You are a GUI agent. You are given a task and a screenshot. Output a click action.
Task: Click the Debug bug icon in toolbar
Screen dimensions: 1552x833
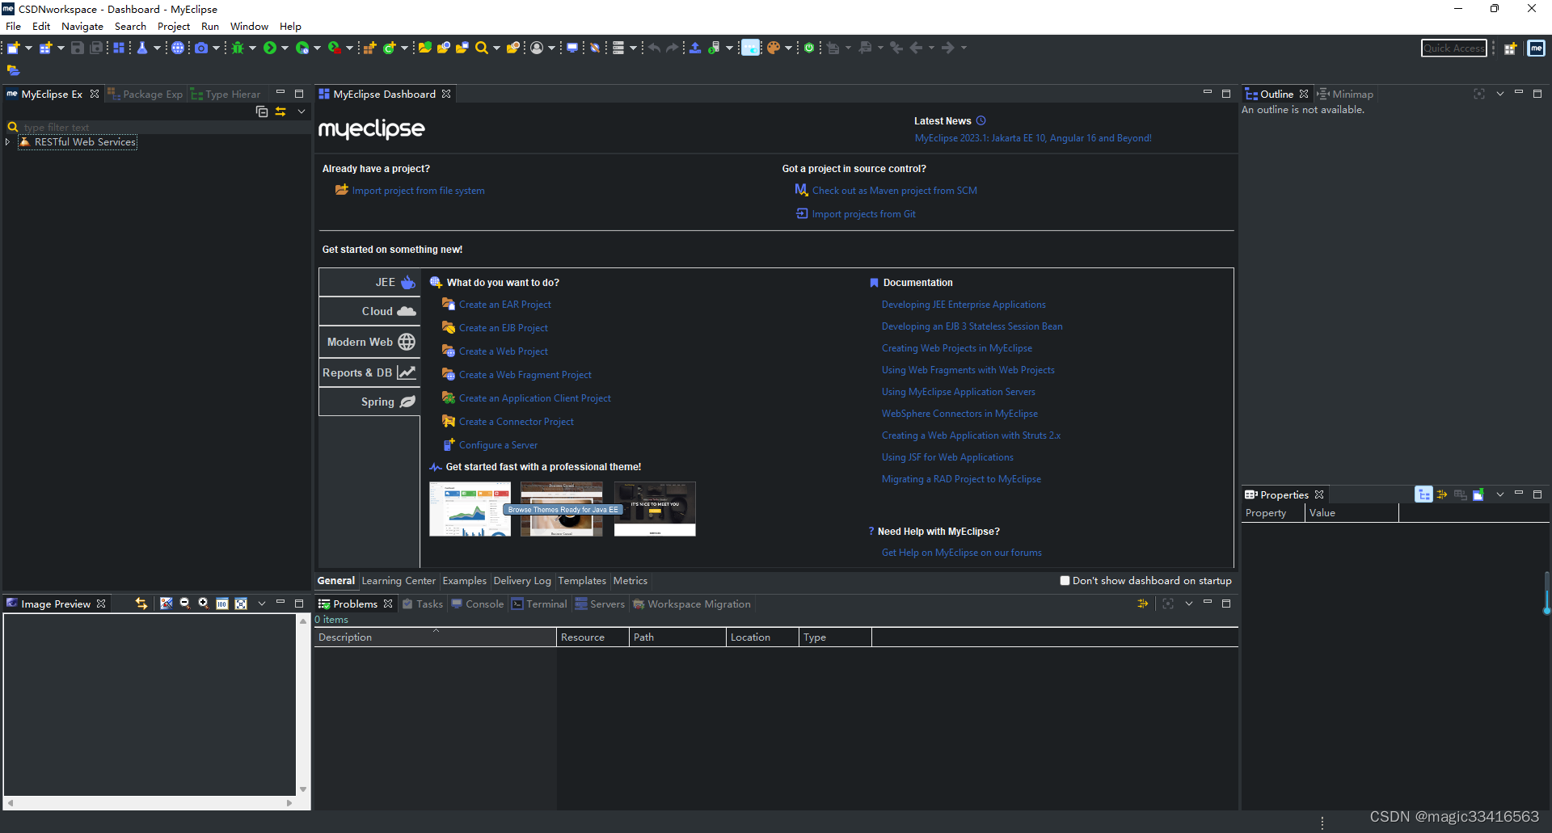[x=238, y=48]
